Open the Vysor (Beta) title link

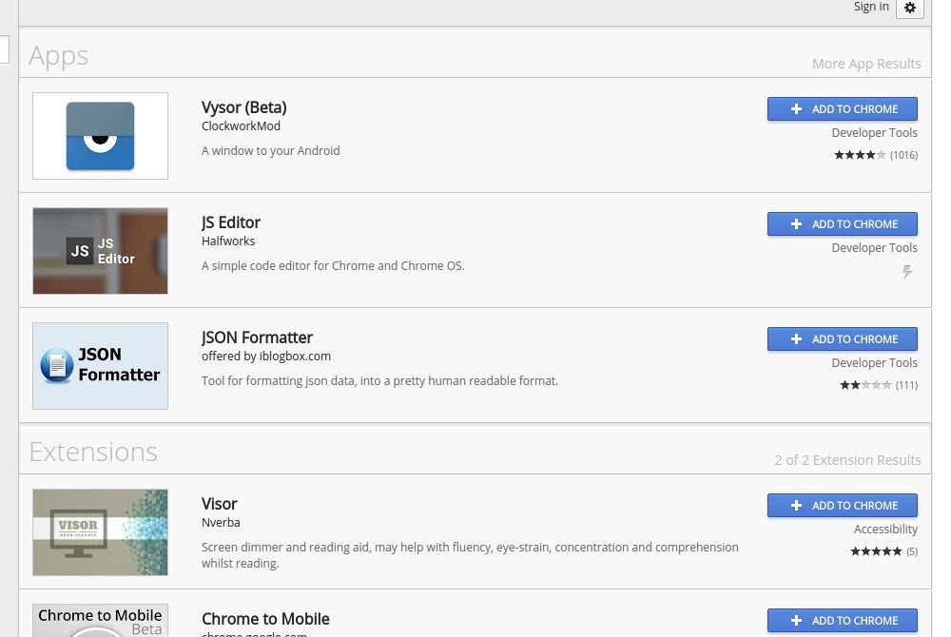tap(243, 107)
